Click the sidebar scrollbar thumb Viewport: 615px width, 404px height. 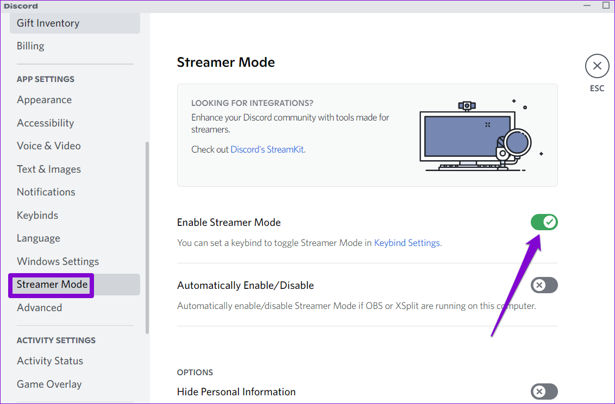(147, 237)
